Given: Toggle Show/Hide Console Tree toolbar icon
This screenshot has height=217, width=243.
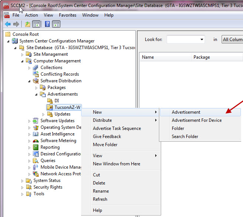Looking at the screenshot, I should (37, 24).
